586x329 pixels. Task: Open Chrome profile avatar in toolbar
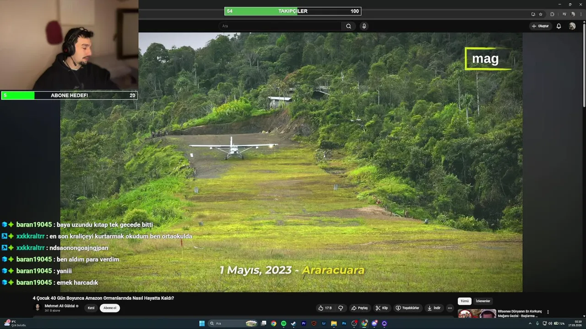pyautogui.click(x=573, y=14)
